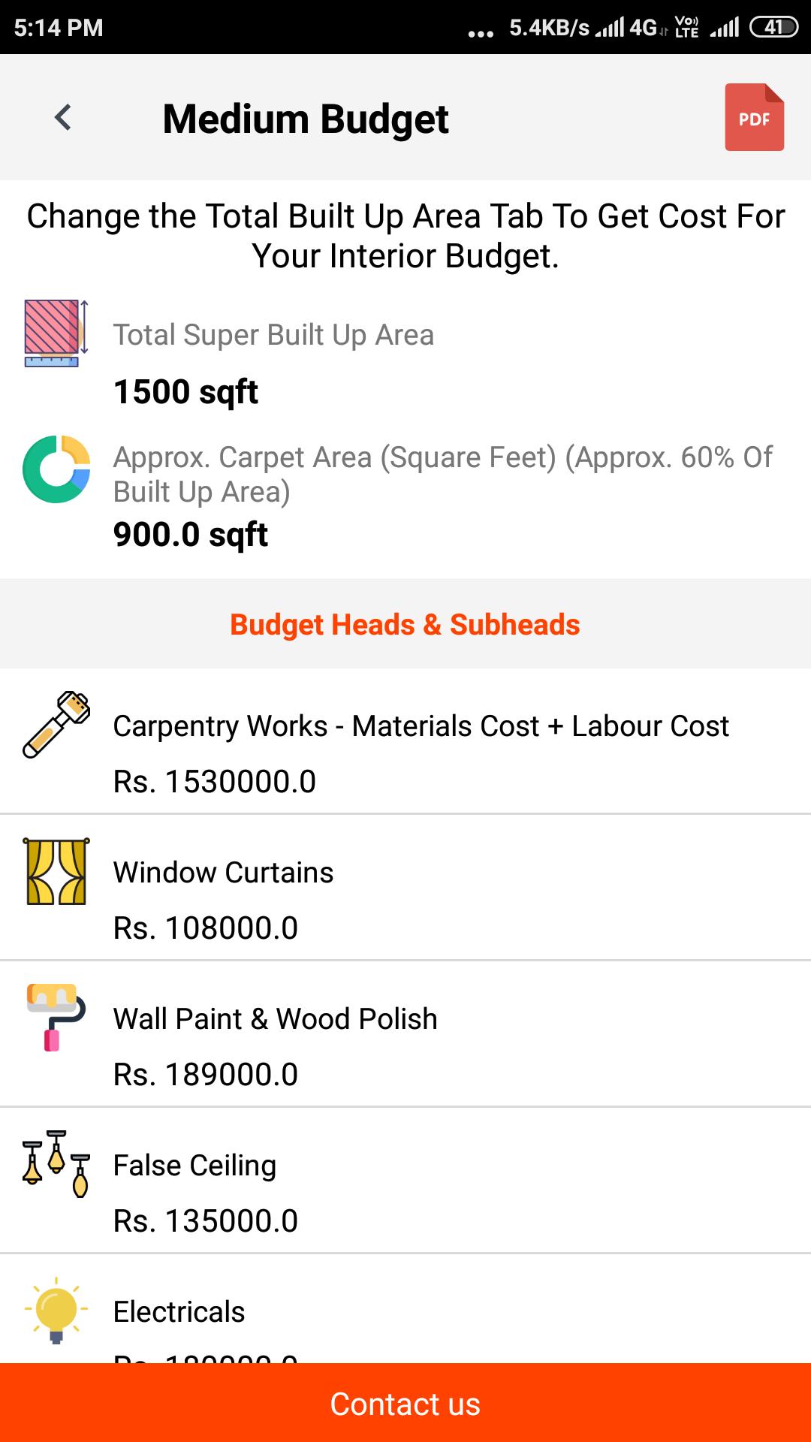Viewport: 811px width, 1442px height.
Task: Tap the electricals light bulb icon
Action: tap(56, 1310)
